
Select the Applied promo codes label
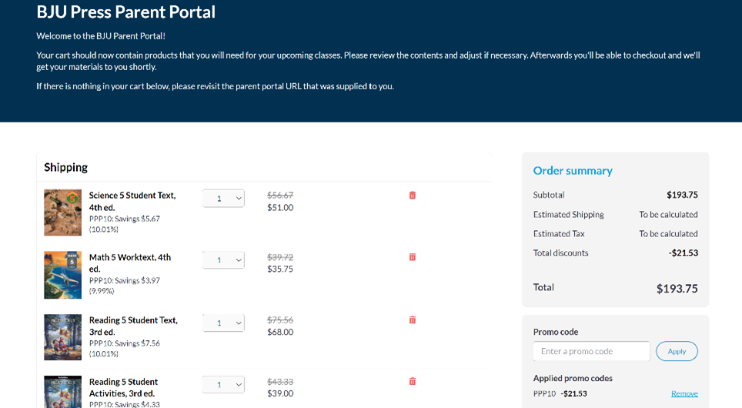coord(573,378)
